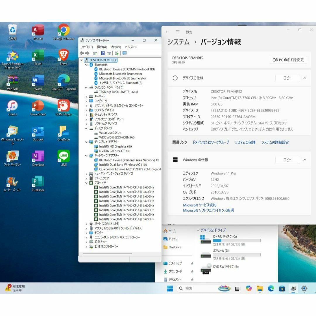Launch Excel from the desktop
Screen dimensions: 316x316
coord(38,57)
